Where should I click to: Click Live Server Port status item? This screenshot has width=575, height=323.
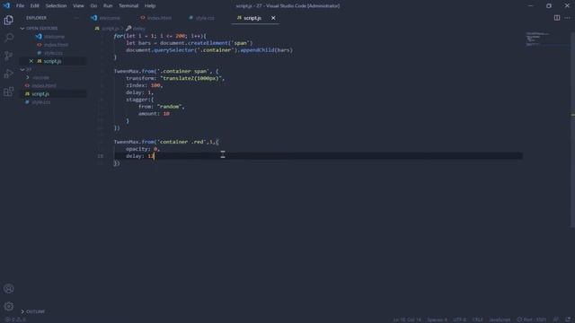[531, 319]
